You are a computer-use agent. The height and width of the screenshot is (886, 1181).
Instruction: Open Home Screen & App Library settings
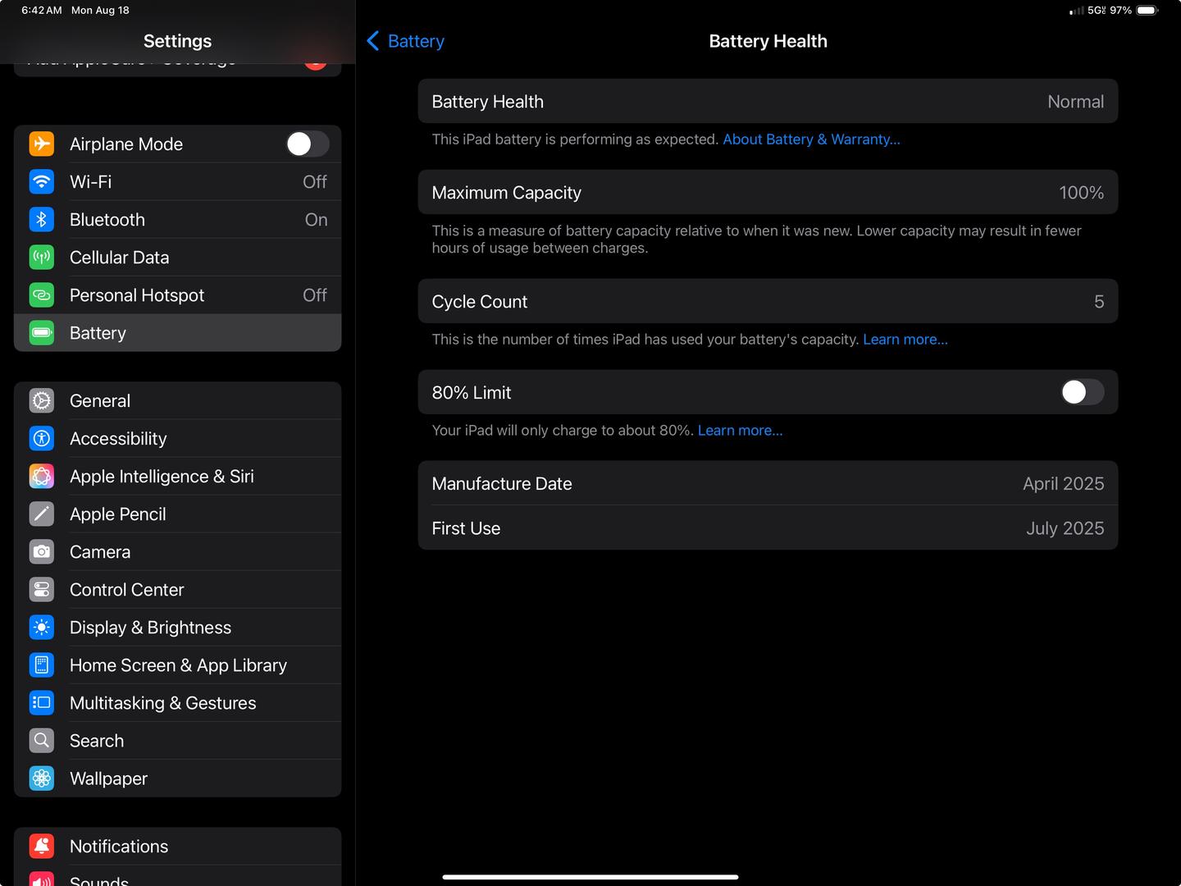178,664
